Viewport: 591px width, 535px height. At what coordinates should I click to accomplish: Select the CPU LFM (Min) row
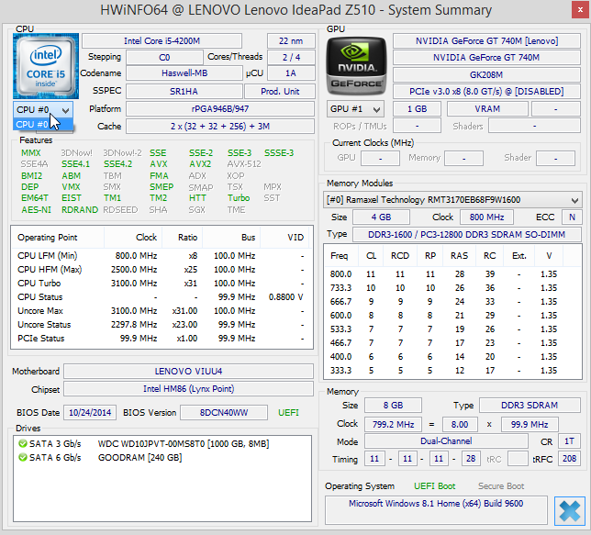coord(161,256)
